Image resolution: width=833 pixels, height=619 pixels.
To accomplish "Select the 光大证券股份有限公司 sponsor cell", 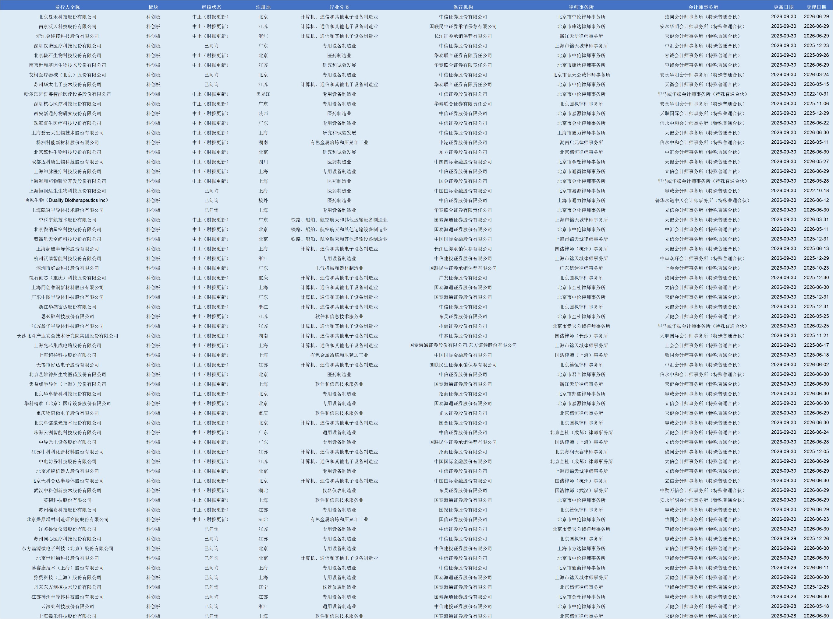I will coord(463,413).
